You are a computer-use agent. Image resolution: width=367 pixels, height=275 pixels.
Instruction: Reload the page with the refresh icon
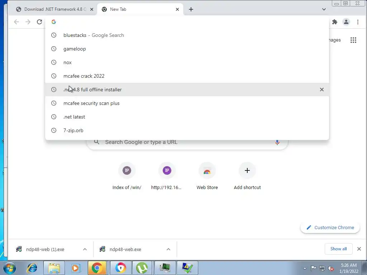pos(39,22)
